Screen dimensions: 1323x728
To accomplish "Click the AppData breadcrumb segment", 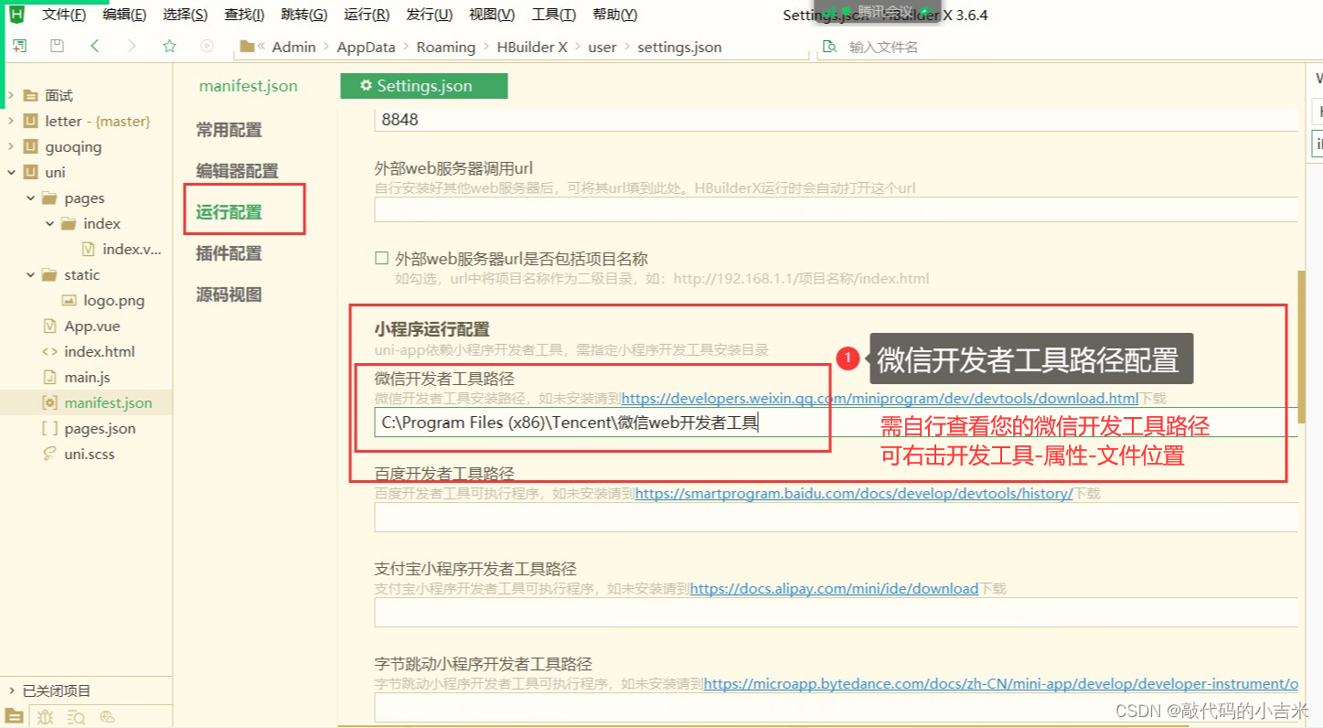I will (x=366, y=47).
